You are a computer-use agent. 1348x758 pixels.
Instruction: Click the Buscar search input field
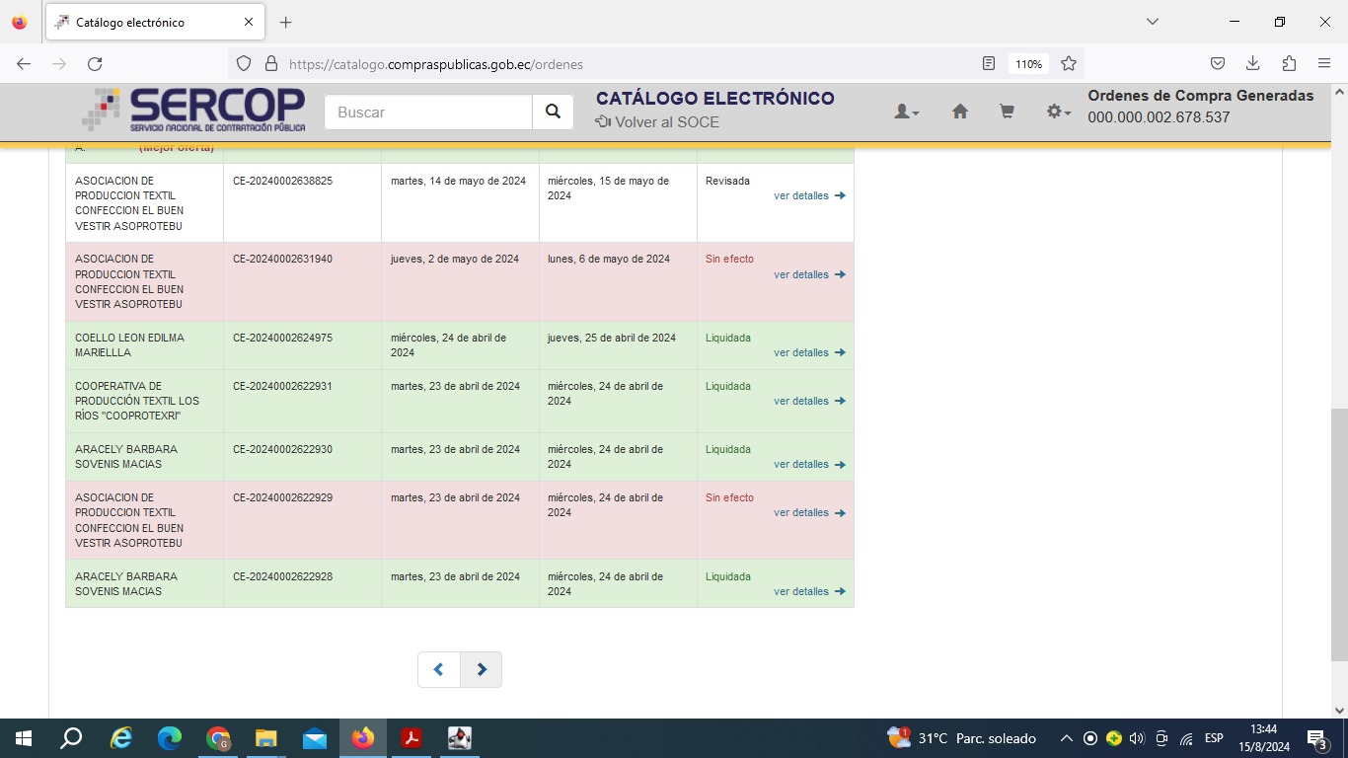coord(428,113)
